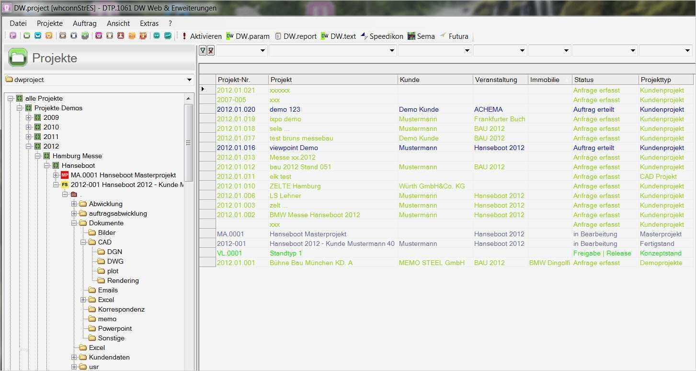
Task: Click the red MP icon of MA.0001 Masterprojekt
Action: 65,175
